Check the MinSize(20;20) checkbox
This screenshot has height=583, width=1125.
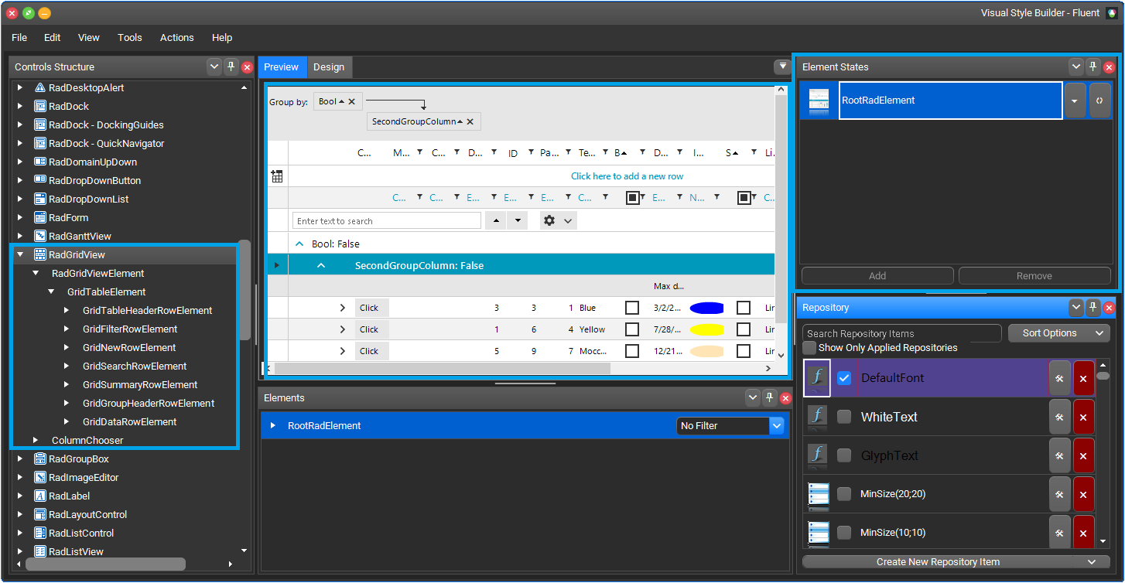pos(844,494)
